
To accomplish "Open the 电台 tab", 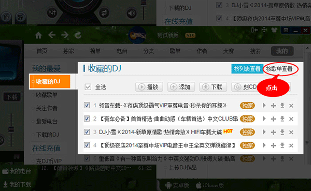I will tap(122, 51).
